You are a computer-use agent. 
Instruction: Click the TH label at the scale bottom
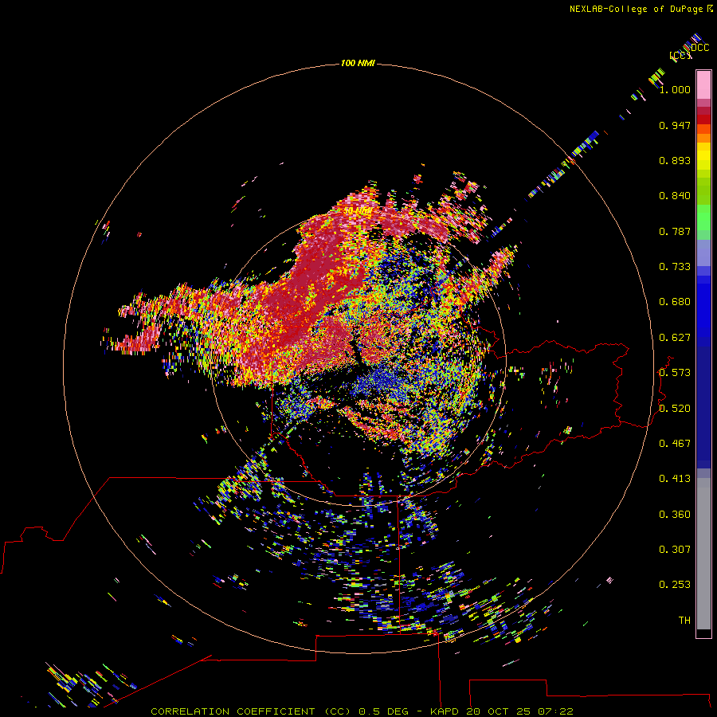[x=684, y=621]
